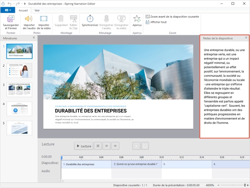Select timeline clip 2. Qu'est-ce qu'une entreprise durable

point(136,164)
